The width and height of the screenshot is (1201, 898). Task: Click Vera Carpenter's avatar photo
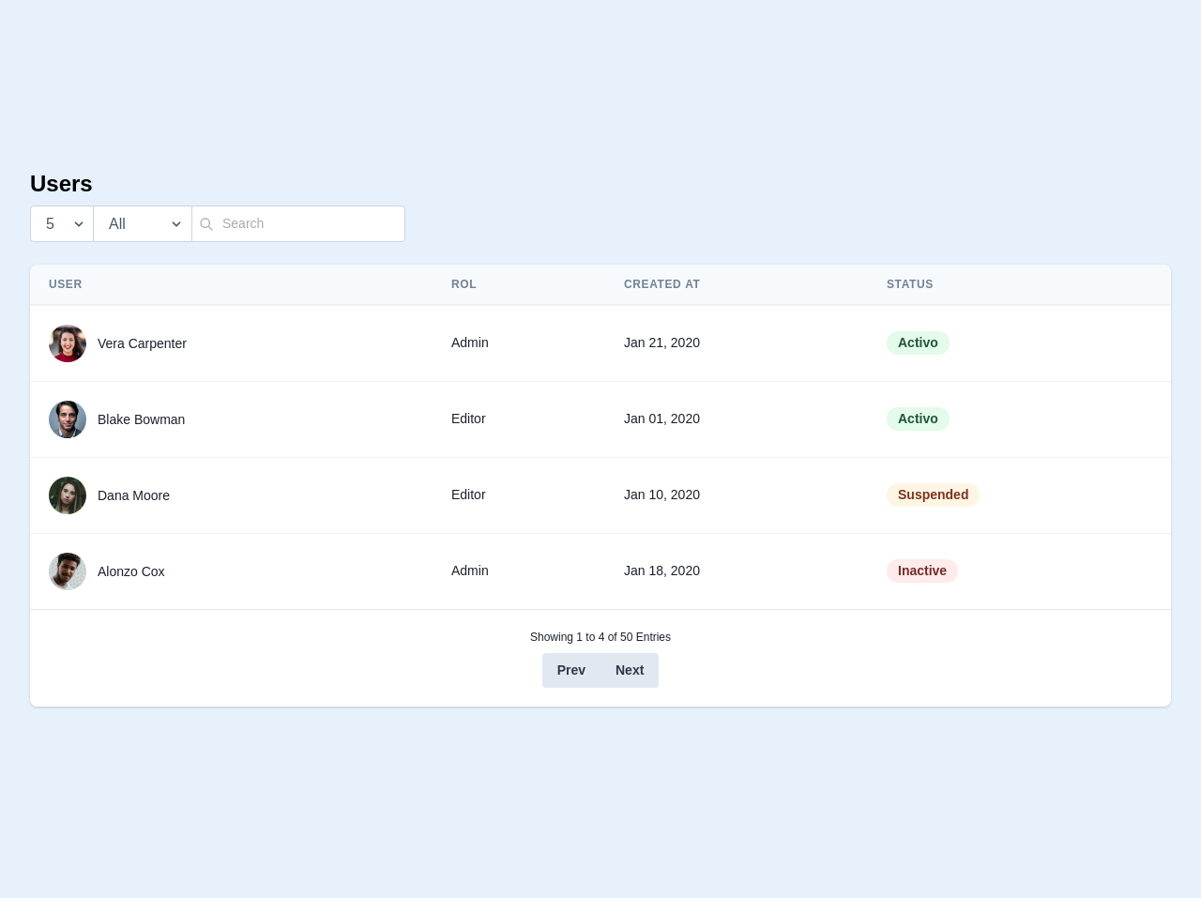coord(68,343)
